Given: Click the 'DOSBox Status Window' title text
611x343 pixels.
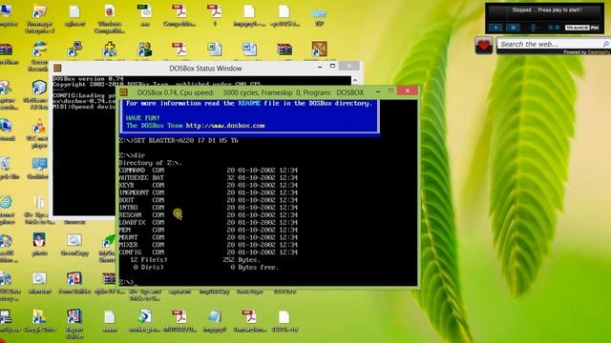Looking at the screenshot, I should (x=205, y=69).
